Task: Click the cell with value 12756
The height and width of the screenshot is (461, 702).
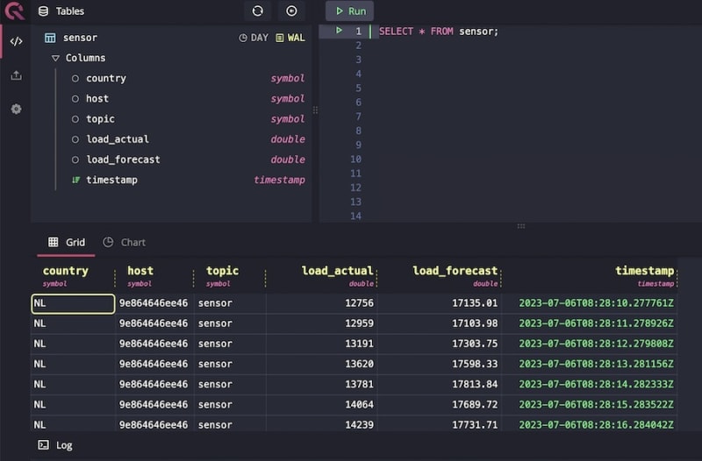Action: [321, 303]
